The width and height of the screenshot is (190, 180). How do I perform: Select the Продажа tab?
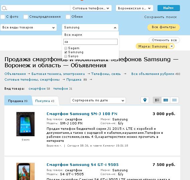(18, 101)
